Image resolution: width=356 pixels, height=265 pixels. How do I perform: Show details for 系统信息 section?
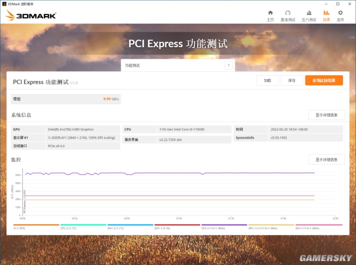(x=327, y=115)
